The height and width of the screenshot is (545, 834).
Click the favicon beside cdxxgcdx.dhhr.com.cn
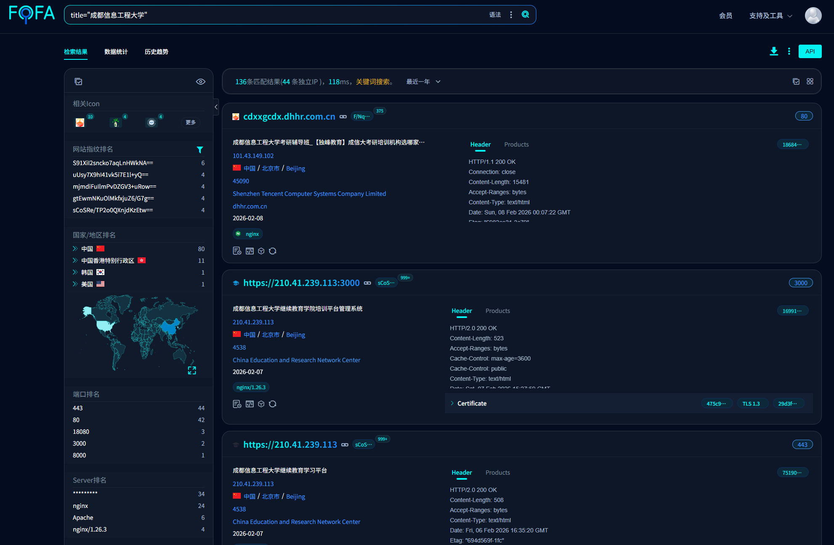pyautogui.click(x=236, y=117)
